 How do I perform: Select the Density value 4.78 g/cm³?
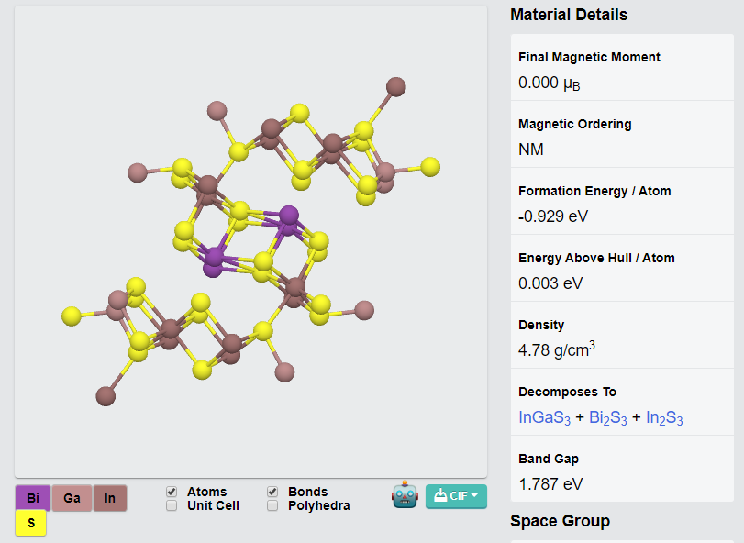point(557,349)
